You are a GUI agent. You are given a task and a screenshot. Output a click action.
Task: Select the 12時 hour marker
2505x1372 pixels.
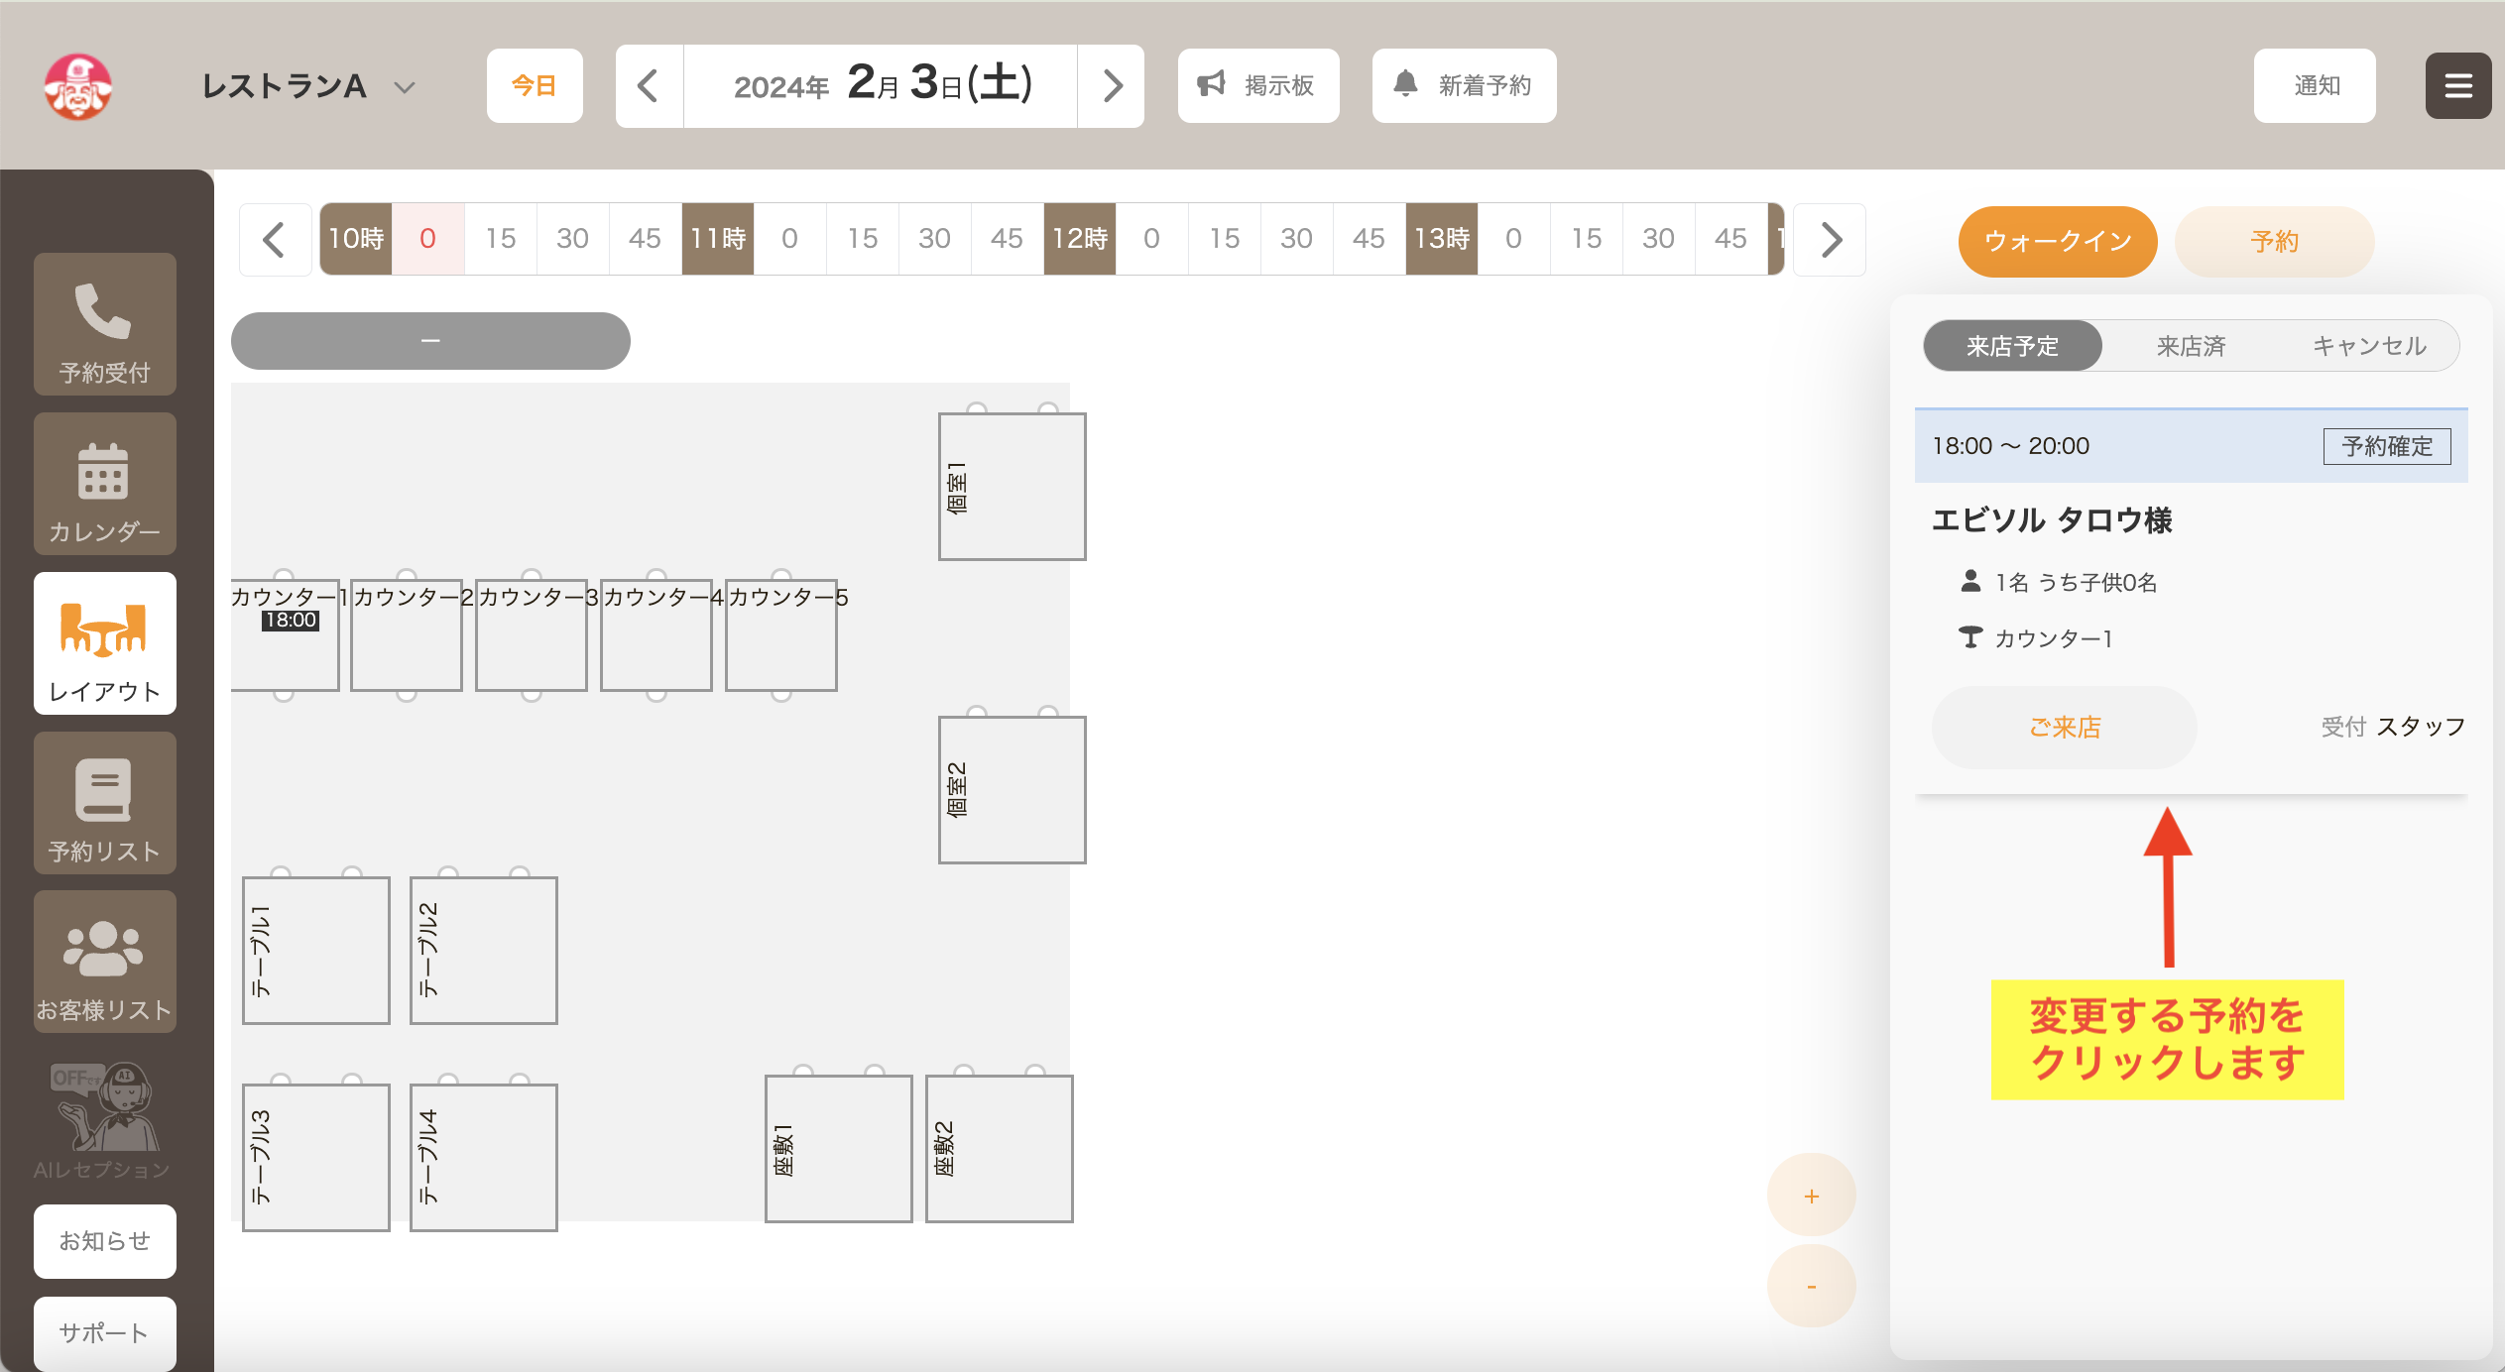[1080, 239]
